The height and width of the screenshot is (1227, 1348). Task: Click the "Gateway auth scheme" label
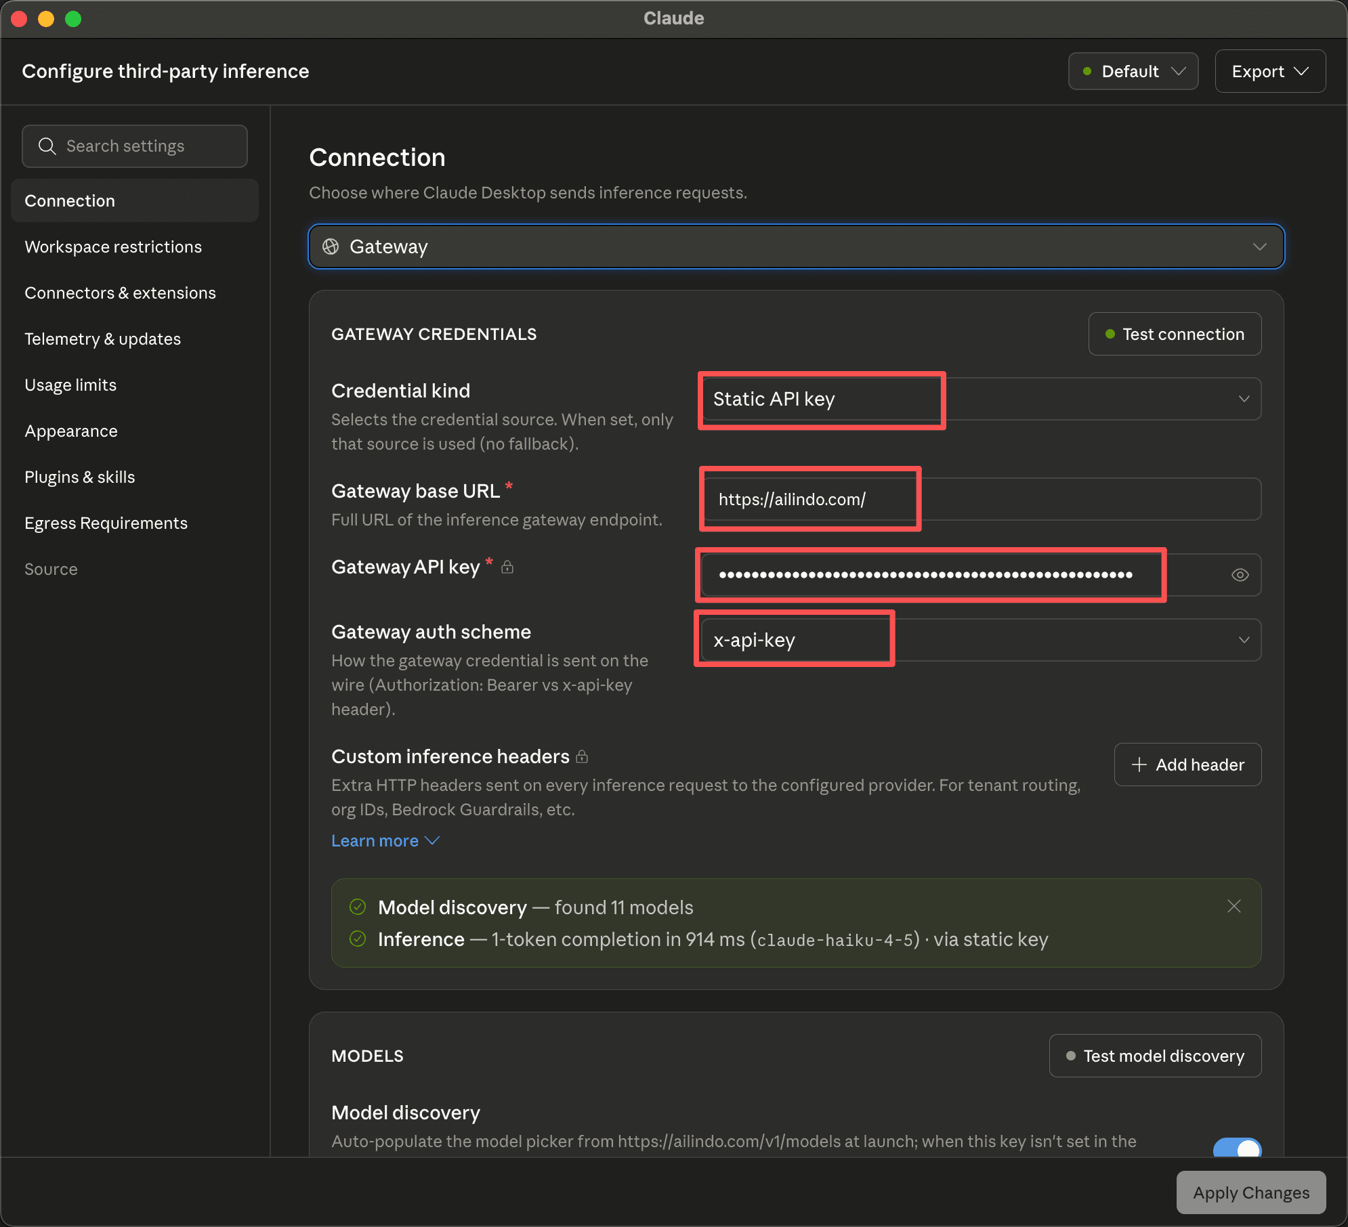431,632
